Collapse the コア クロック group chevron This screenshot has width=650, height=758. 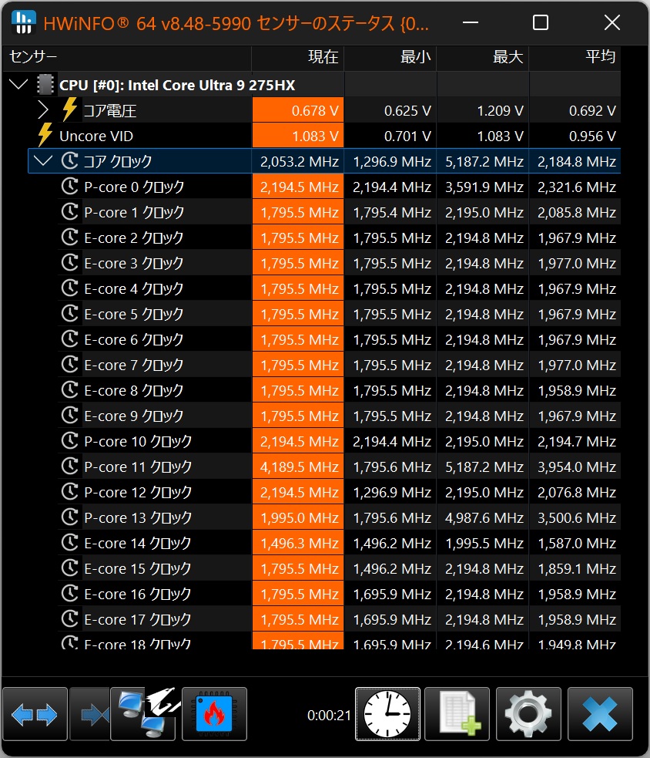(43, 161)
